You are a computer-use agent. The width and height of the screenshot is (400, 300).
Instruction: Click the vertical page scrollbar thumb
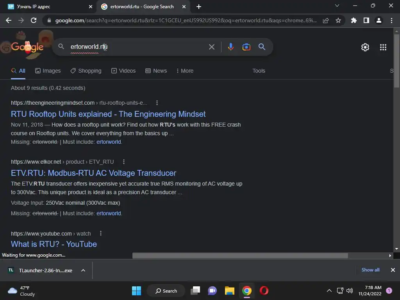[x=396, y=61]
